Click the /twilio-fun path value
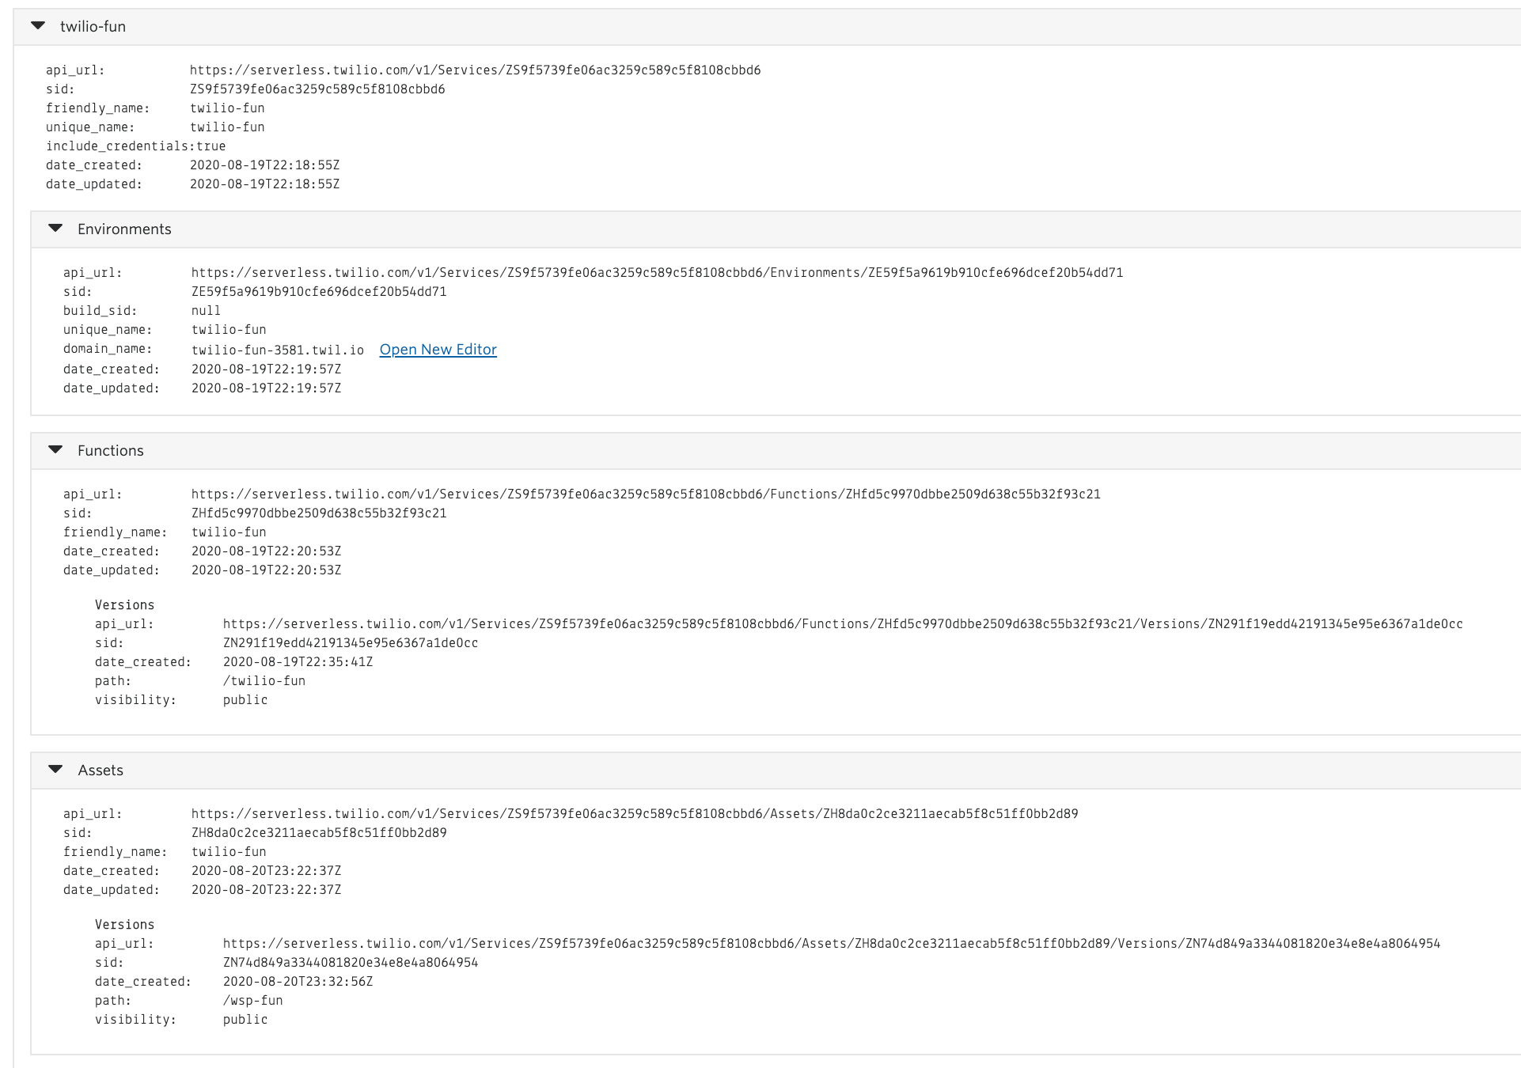The image size is (1521, 1068). [x=264, y=681]
